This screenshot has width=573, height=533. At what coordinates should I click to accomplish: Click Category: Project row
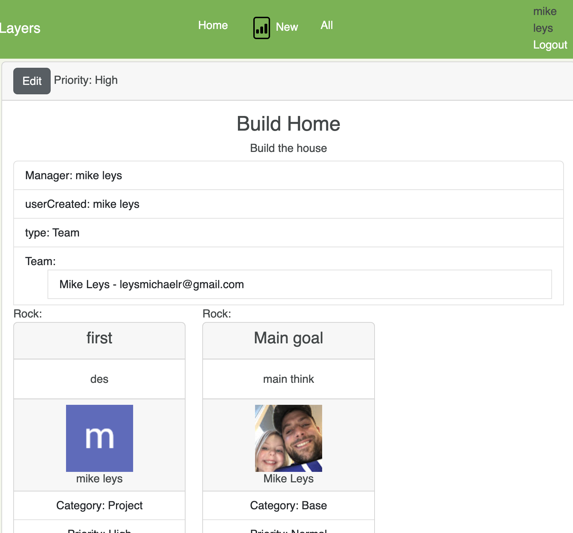tap(100, 505)
